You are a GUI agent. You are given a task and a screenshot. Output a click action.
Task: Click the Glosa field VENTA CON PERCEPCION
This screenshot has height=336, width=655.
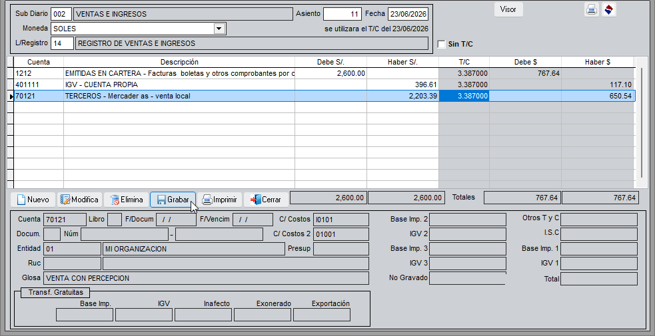207,278
